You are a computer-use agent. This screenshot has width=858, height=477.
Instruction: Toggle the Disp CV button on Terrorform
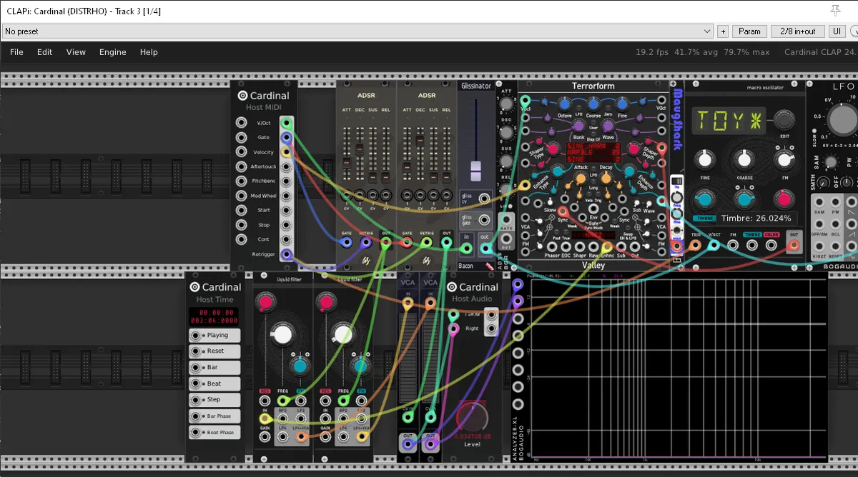click(593, 134)
